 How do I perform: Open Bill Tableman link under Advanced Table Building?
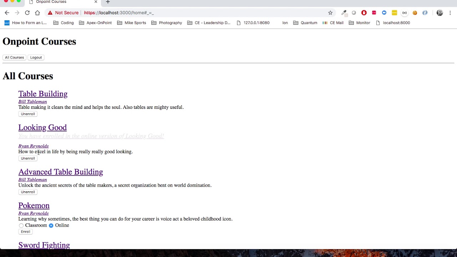(32, 180)
